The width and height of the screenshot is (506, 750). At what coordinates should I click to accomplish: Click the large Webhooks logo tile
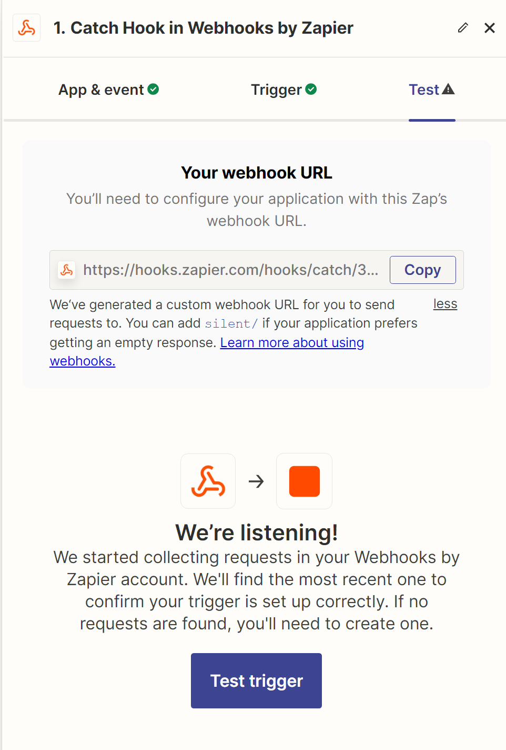tap(208, 481)
